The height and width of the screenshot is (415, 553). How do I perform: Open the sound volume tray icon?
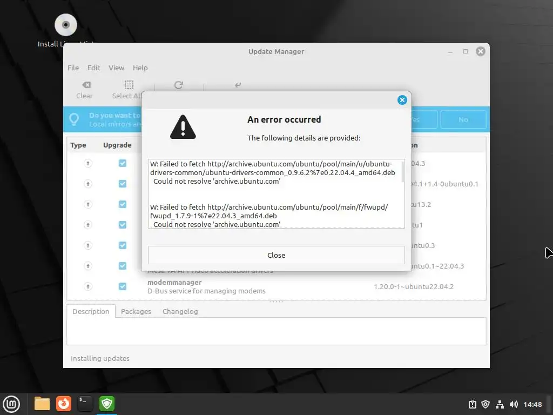tap(514, 404)
